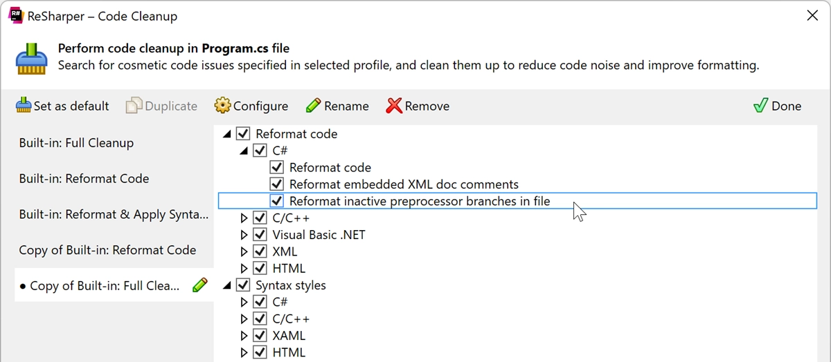Collapse the Syntax styles node
Viewport: 831px width, 362px height.
point(228,285)
